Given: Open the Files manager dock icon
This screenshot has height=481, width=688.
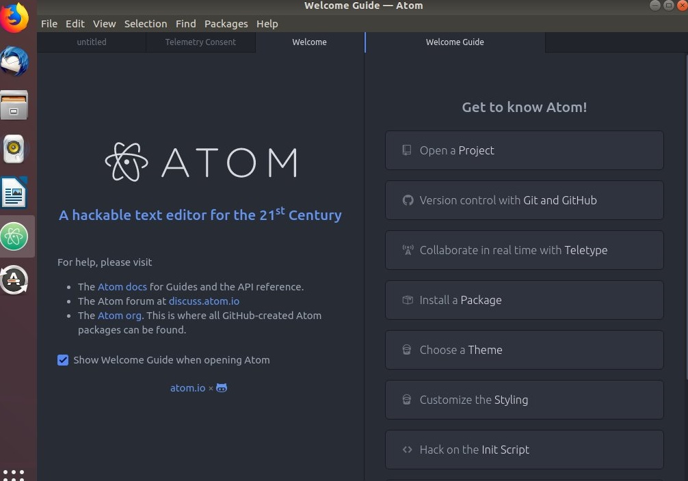Looking at the screenshot, I should pyautogui.click(x=15, y=106).
